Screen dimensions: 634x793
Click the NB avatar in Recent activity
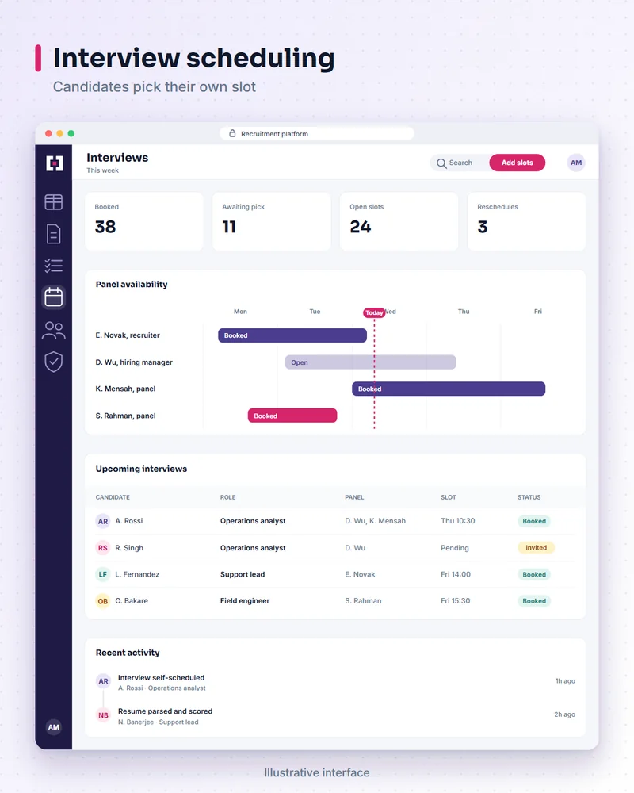(103, 715)
